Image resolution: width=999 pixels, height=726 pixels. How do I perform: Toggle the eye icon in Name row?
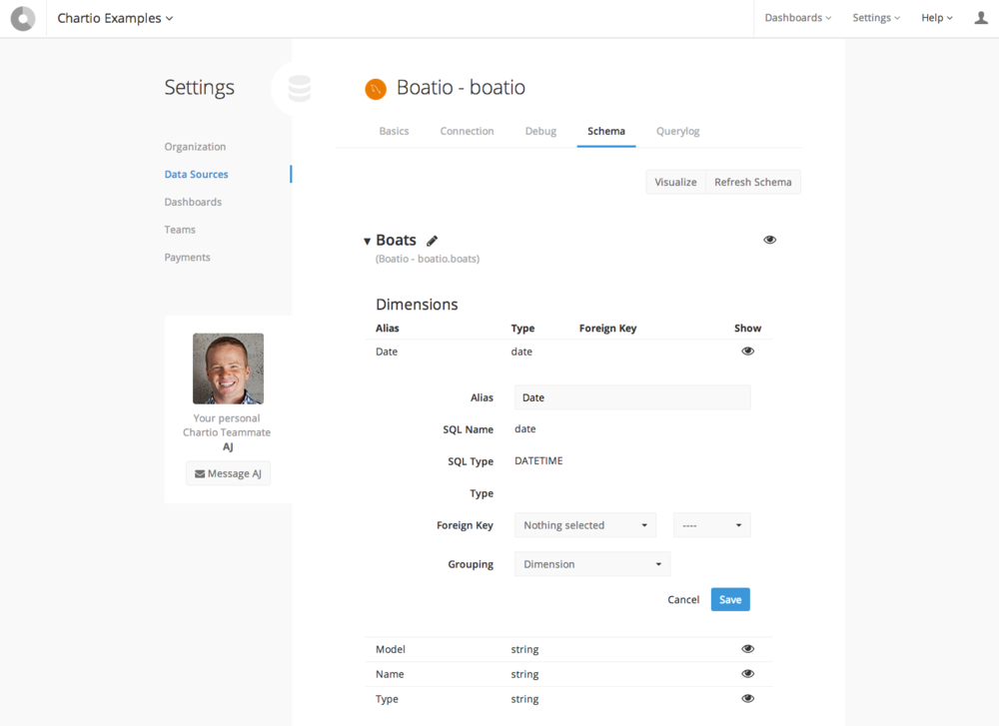click(748, 674)
